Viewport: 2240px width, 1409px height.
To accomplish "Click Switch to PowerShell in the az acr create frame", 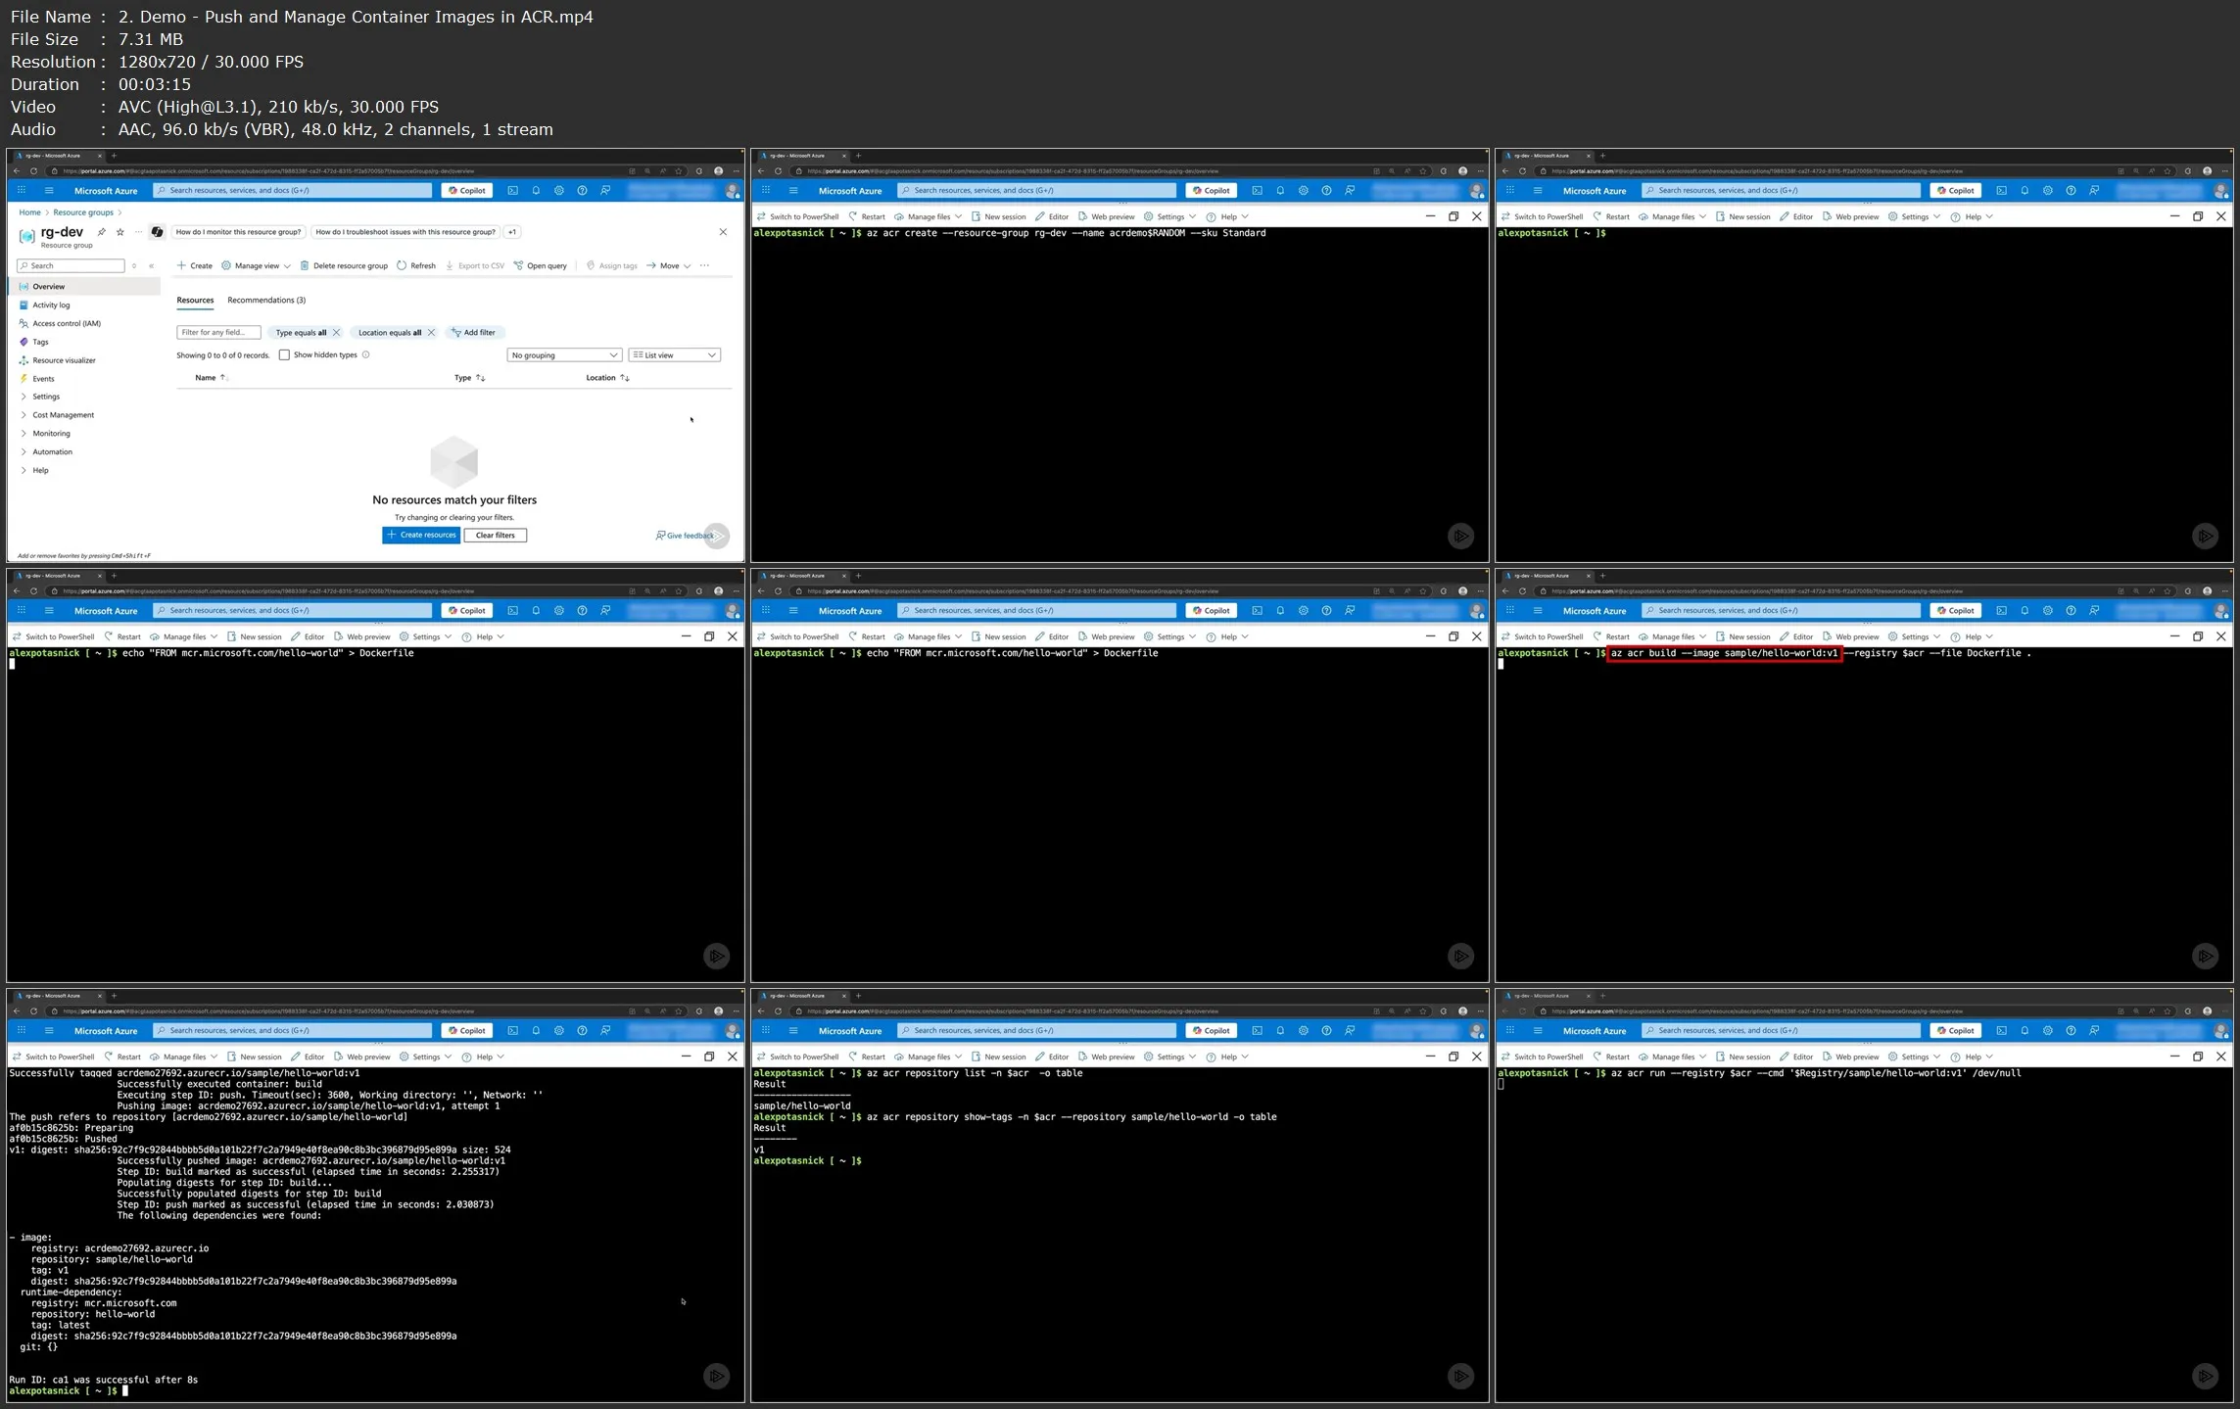I will [x=797, y=216].
